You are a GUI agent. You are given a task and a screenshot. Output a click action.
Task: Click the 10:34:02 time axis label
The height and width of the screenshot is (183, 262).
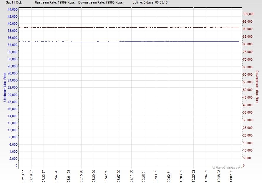click(x=206, y=176)
